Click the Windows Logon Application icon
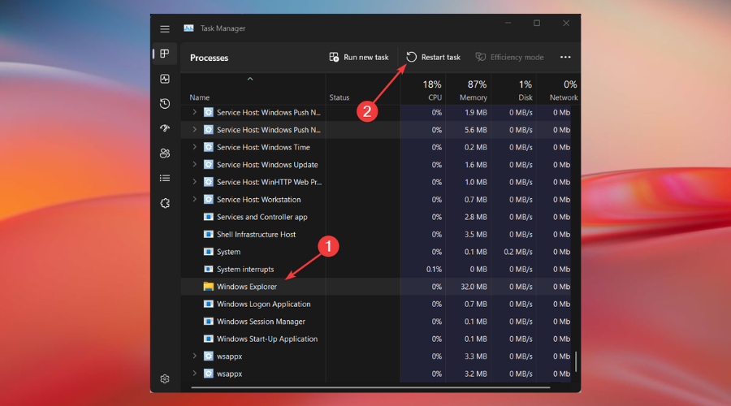This screenshot has width=731, height=406. [209, 304]
